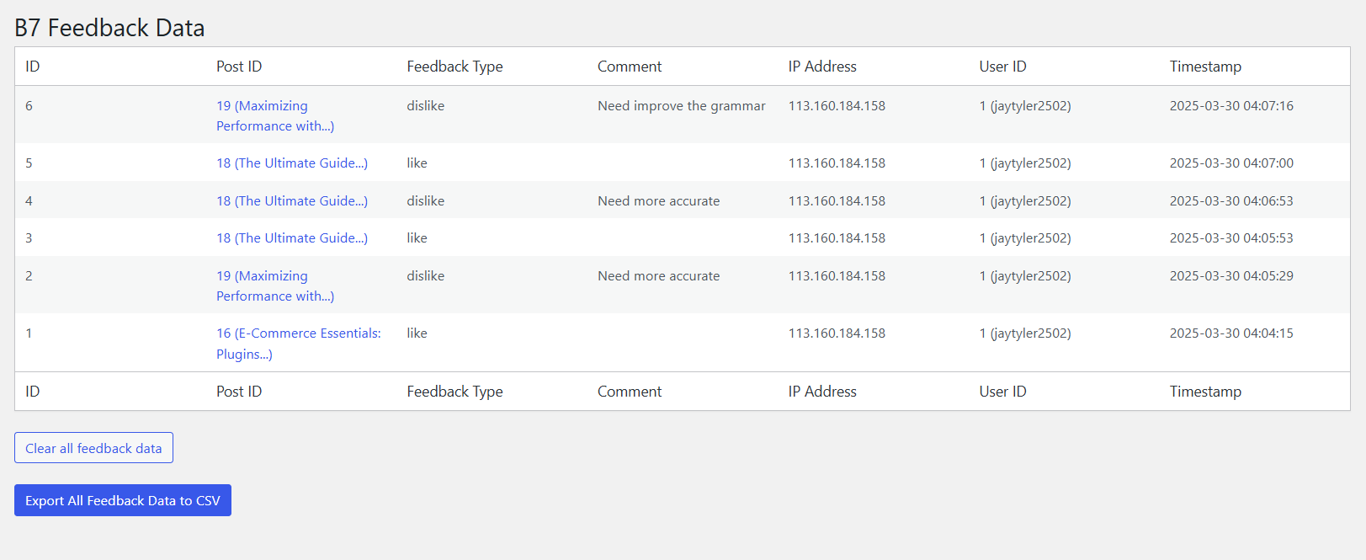Open post 18 link in row 4
Viewport: 1366px width, 560px height.
(292, 200)
